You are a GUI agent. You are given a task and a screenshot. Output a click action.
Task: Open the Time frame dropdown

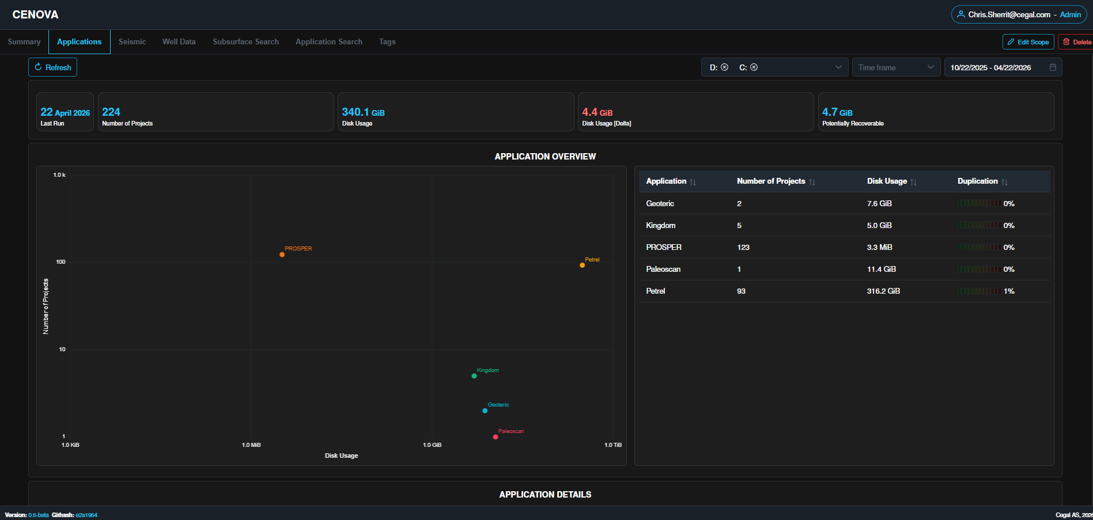(x=896, y=67)
